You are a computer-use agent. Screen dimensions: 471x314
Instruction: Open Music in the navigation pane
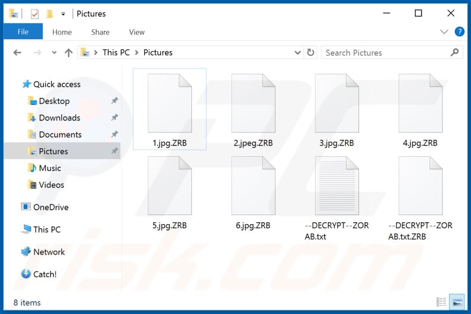[x=50, y=168]
